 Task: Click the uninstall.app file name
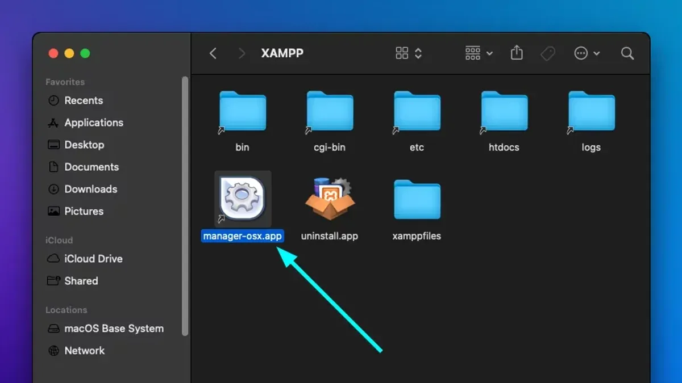coord(330,236)
